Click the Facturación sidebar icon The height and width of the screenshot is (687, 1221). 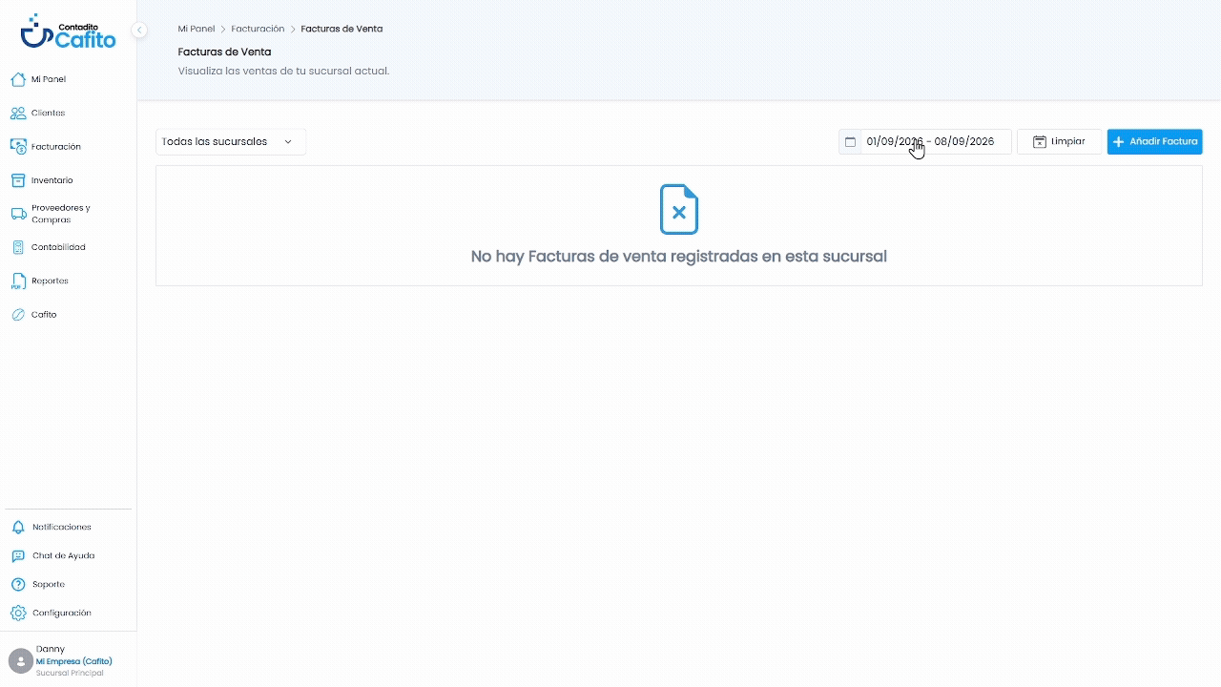click(18, 147)
